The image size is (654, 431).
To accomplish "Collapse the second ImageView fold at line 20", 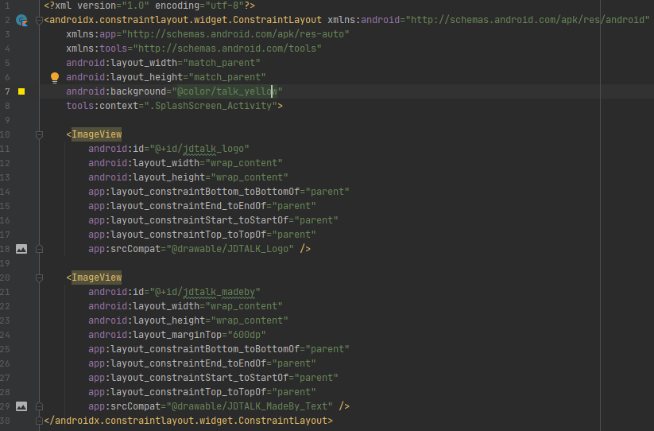I will tap(39, 278).
